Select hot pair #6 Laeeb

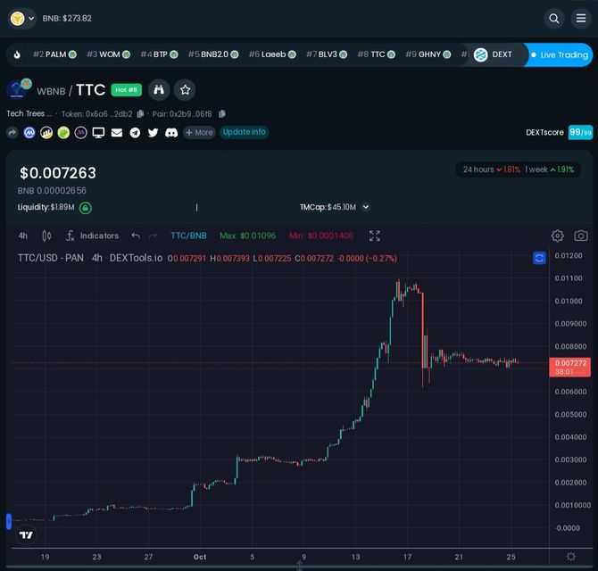tap(272, 54)
